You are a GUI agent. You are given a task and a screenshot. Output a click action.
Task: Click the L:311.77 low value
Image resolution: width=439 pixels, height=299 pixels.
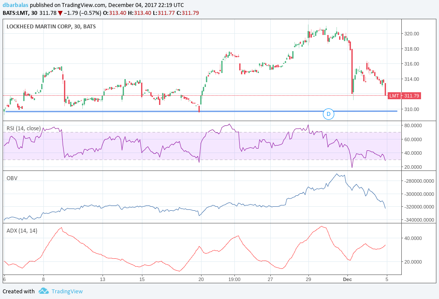164,13
